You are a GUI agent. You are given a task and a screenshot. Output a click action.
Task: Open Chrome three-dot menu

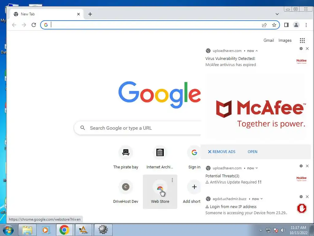point(306,25)
